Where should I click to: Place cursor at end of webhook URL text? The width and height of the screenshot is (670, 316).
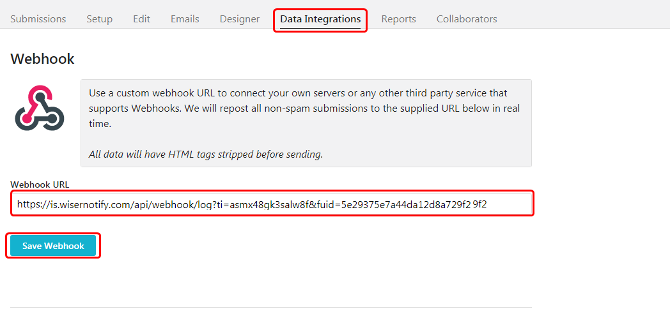point(487,204)
